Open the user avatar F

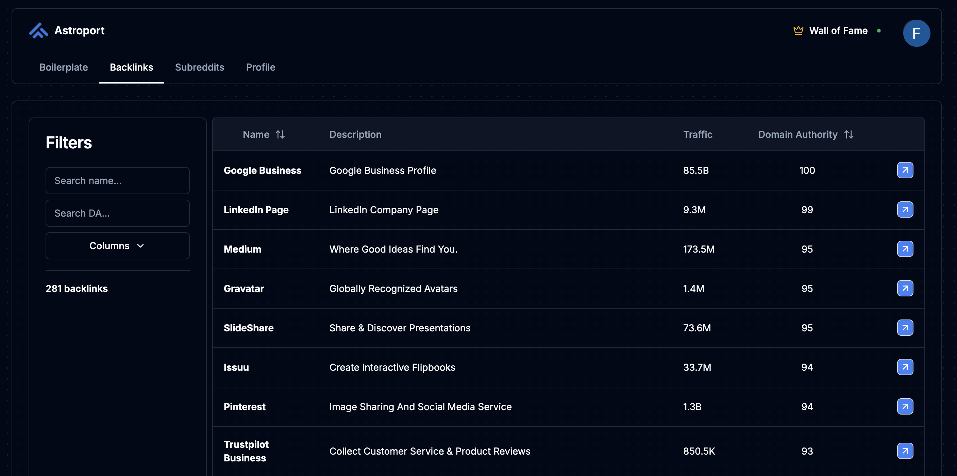917,33
